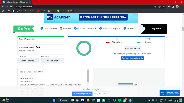Open taskbar Search box
The image size is (184, 103).
(63, 100)
